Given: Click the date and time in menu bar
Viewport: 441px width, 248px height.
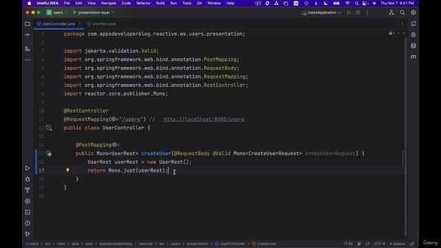Looking at the screenshot, I should pos(397,3).
